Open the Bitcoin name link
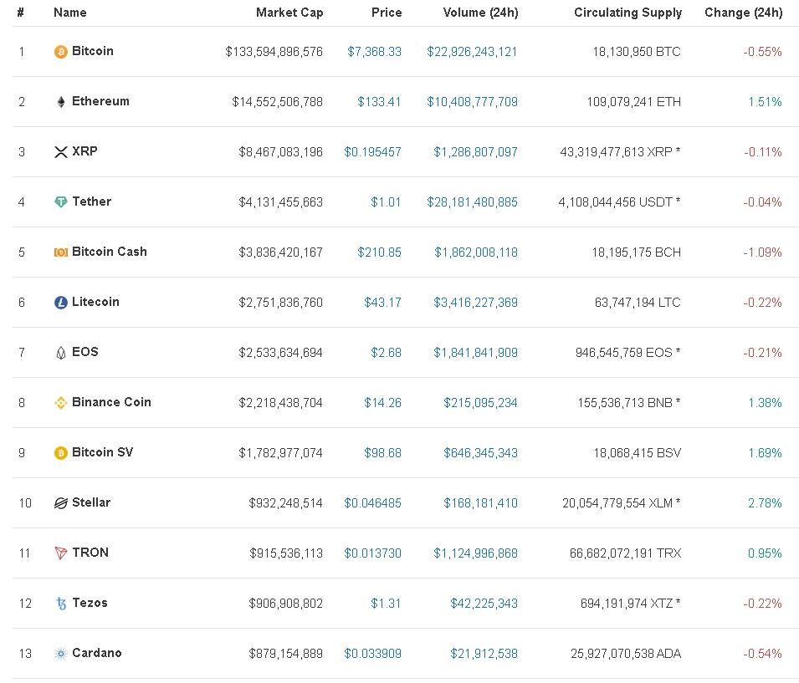The image size is (799, 683). click(x=93, y=51)
